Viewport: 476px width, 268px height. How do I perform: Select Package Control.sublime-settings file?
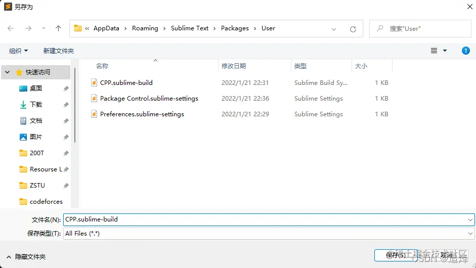tap(149, 98)
